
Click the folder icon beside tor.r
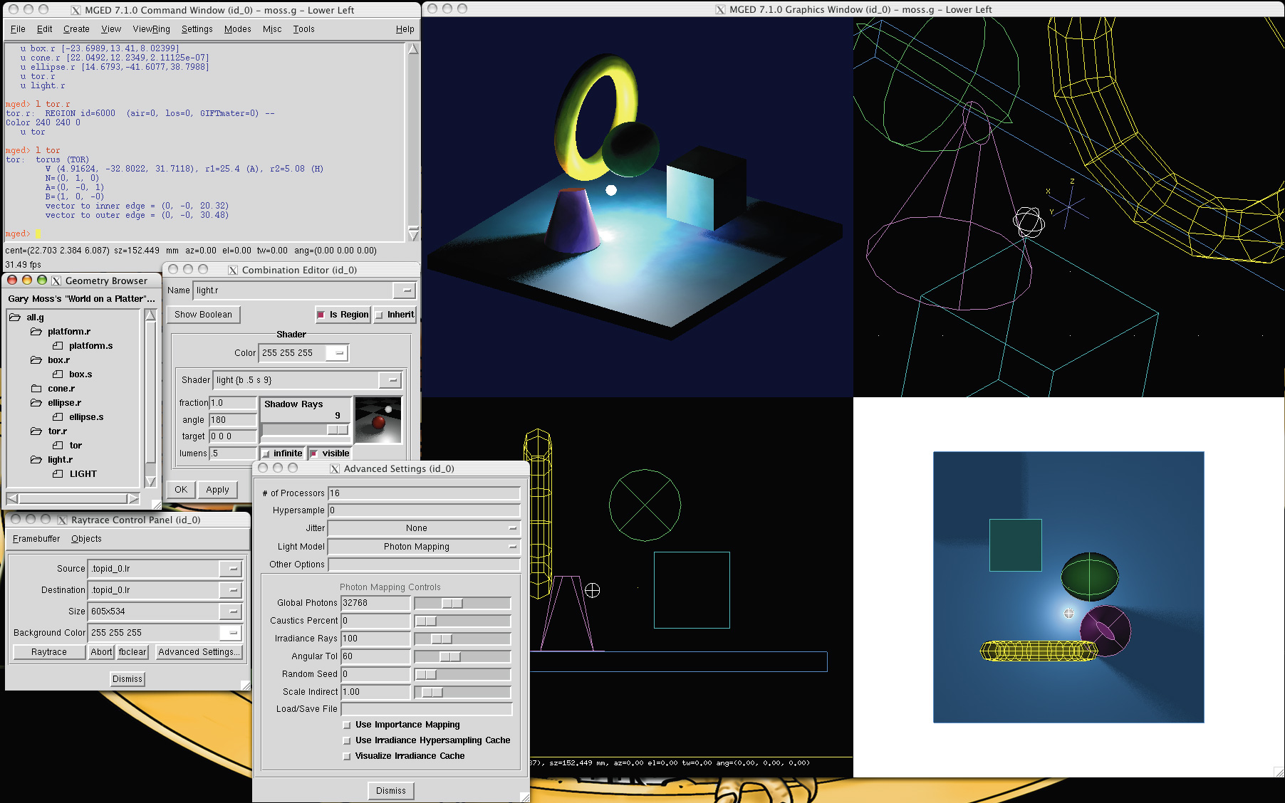36,431
